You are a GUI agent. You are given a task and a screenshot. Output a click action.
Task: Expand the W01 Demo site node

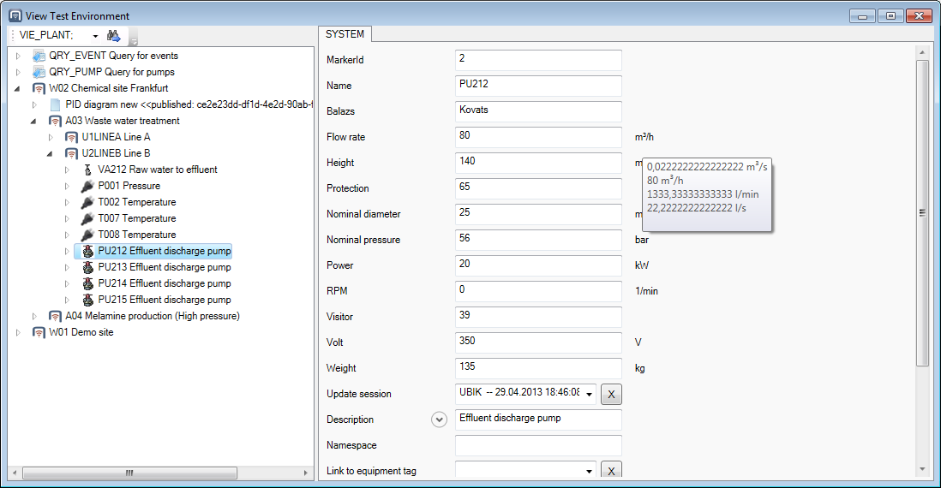18,332
